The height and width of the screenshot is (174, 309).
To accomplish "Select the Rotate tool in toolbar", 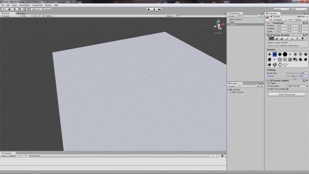I will point(14,9).
